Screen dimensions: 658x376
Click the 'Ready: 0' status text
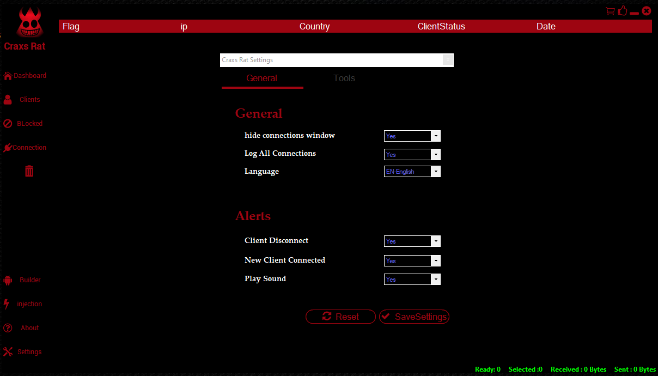click(x=488, y=369)
